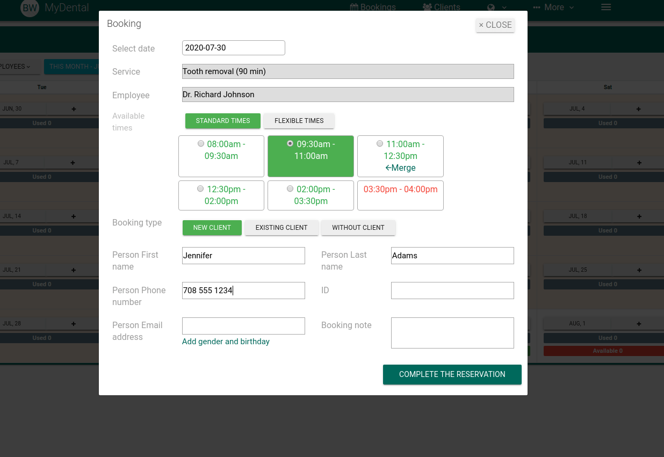Click Add gender and birthday link

point(226,342)
